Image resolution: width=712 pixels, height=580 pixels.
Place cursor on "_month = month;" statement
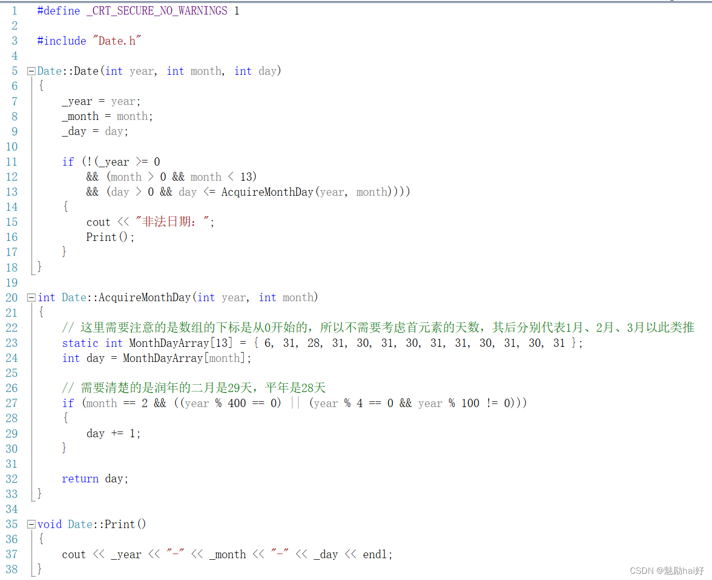click(108, 116)
